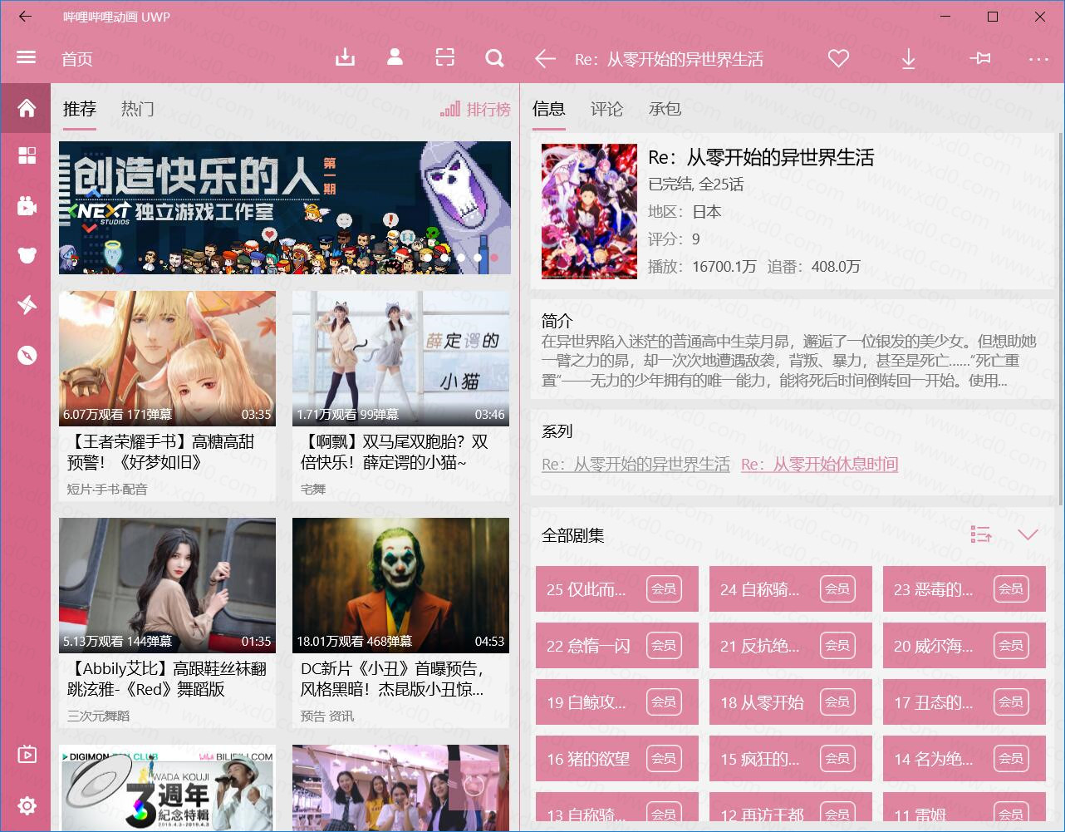Expand the 简介 synopsis text

(789, 361)
